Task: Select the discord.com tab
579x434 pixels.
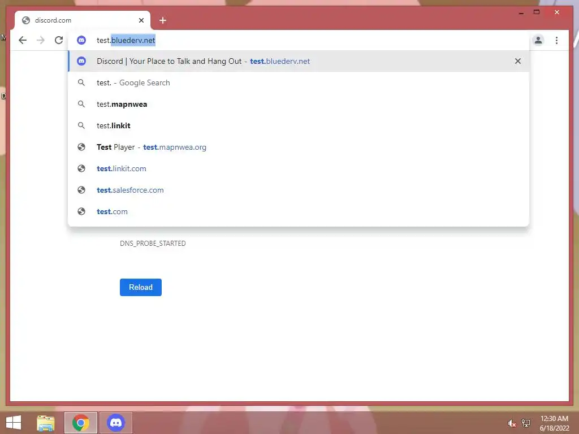Action: point(83,20)
